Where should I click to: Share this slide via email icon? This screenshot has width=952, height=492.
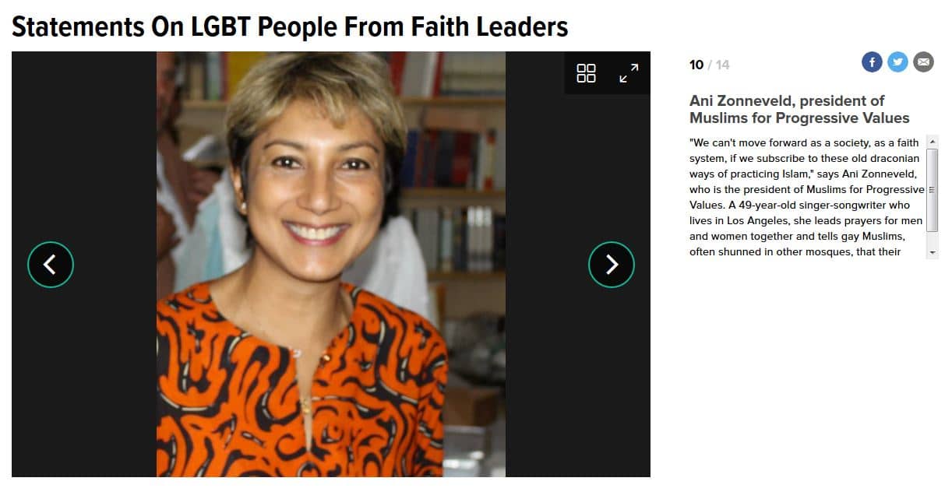click(923, 62)
